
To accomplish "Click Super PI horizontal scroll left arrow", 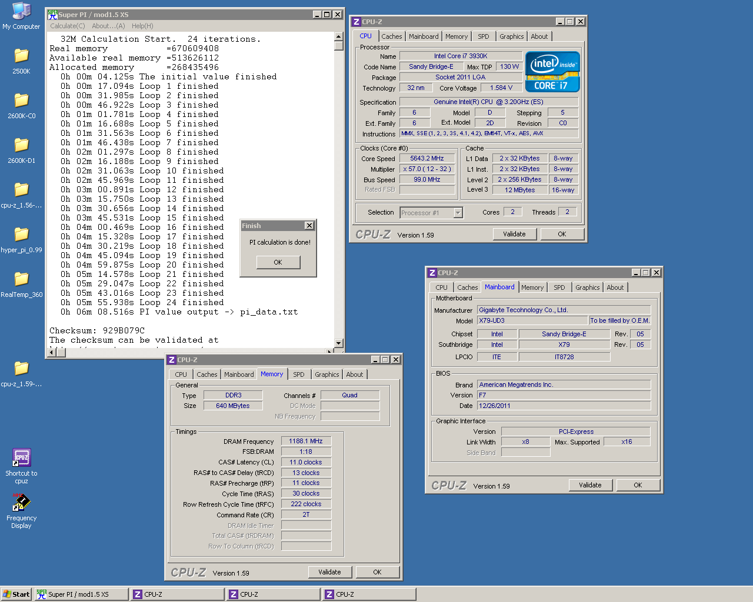I will [x=52, y=352].
